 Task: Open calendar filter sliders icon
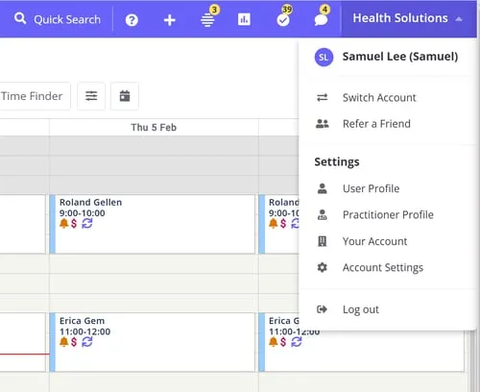click(91, 96)
